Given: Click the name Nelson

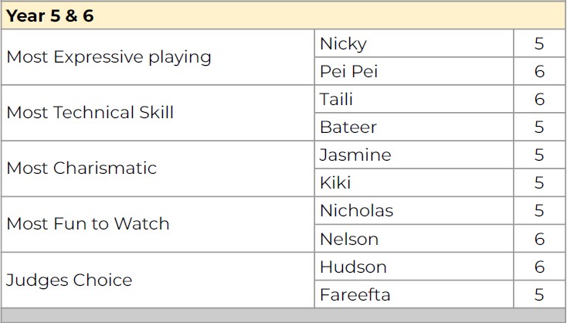Looking at the screenshot, I should point(349,239).
